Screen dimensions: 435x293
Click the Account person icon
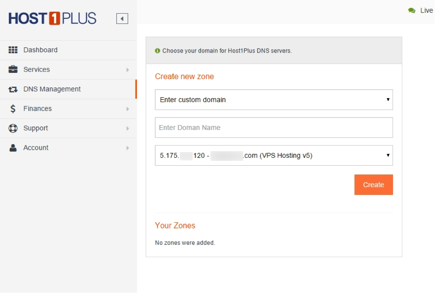[13, 148]
